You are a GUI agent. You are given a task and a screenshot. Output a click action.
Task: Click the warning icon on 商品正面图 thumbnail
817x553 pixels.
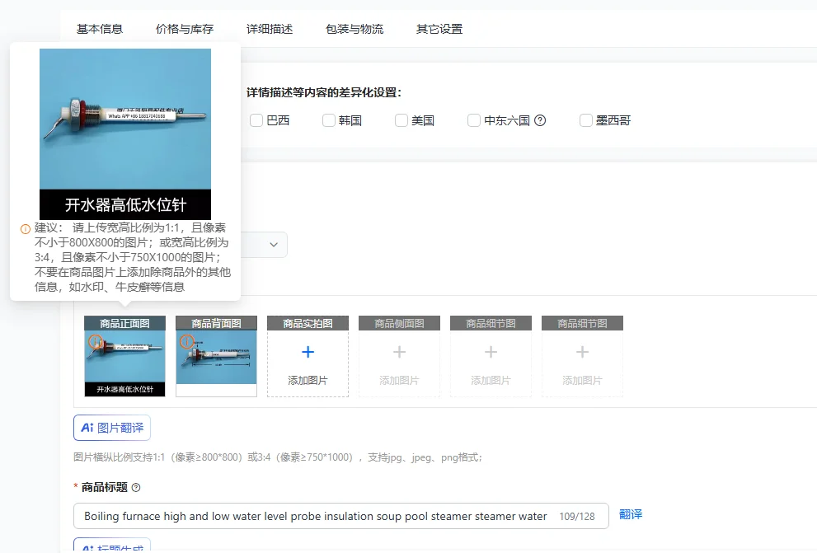pyautogui.click(x=95, y=341)
